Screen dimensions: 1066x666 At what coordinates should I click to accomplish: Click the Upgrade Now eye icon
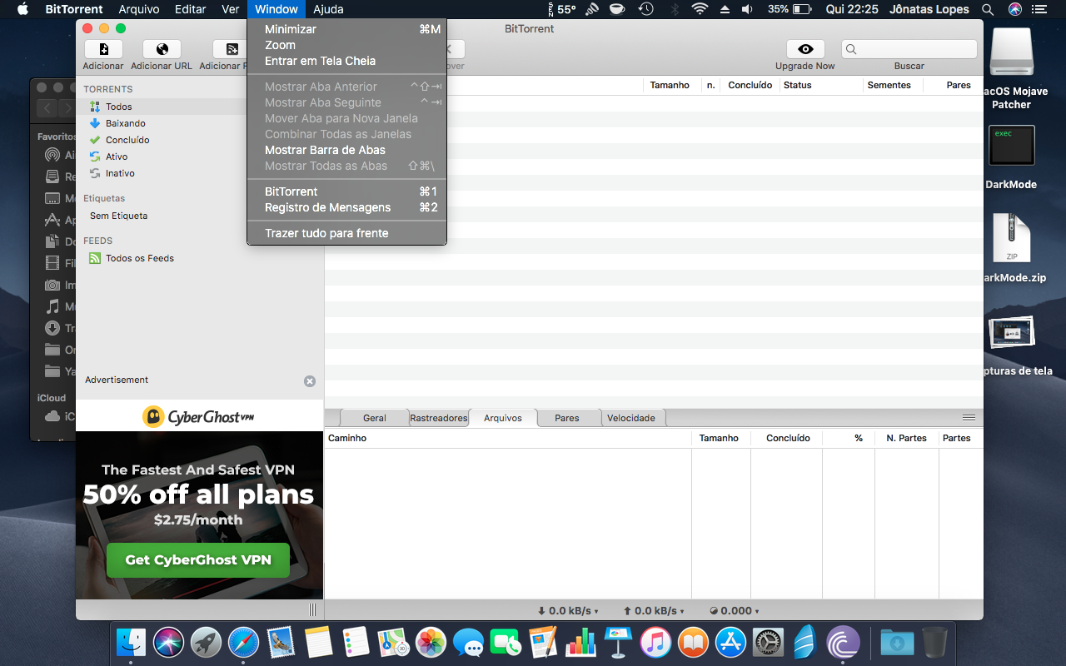tap(805, 49)
